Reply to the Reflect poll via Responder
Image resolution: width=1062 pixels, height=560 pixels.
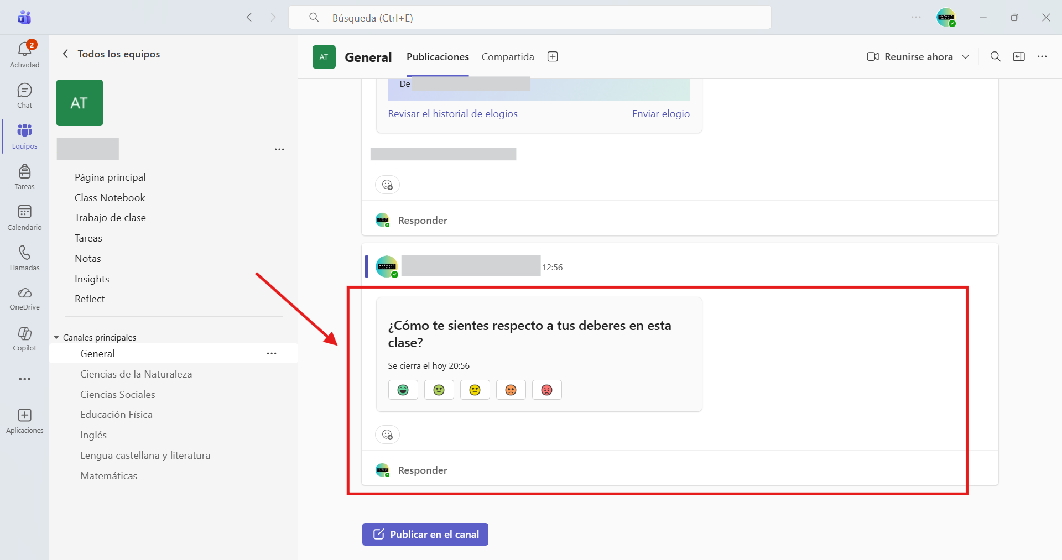(422, 470)
